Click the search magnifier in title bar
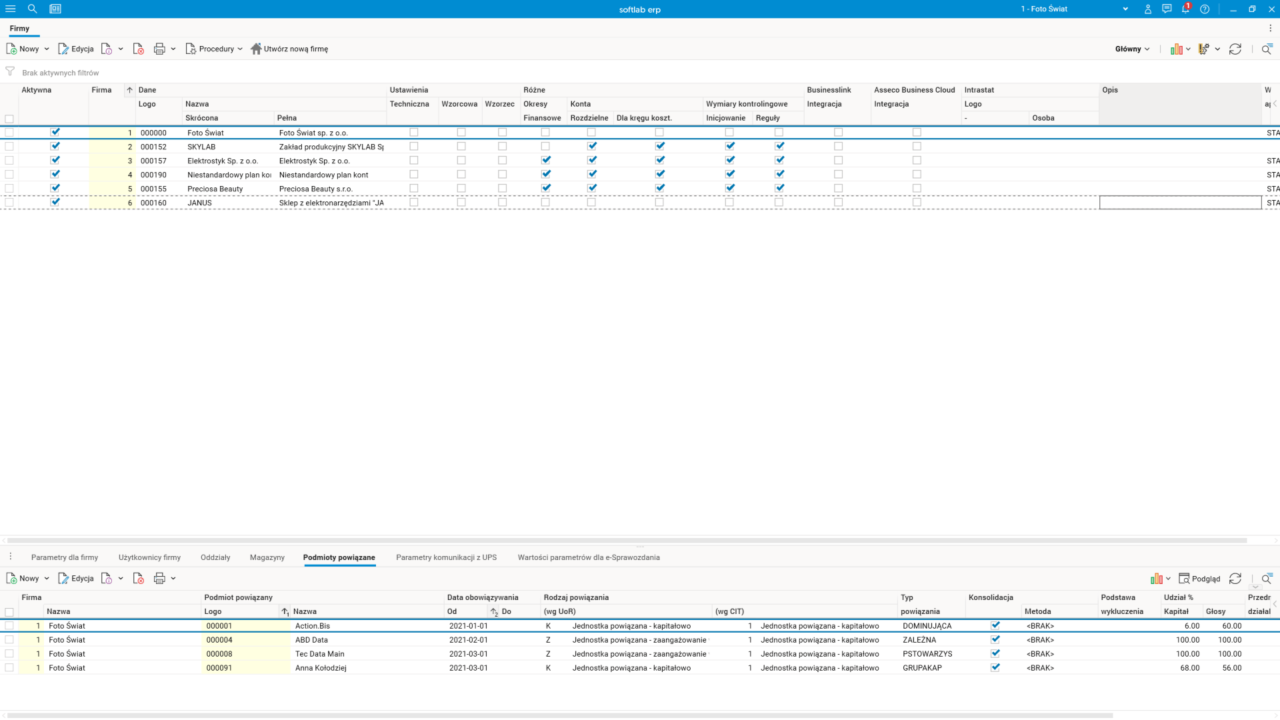The image size is (1280, 720). coord(32,9)
